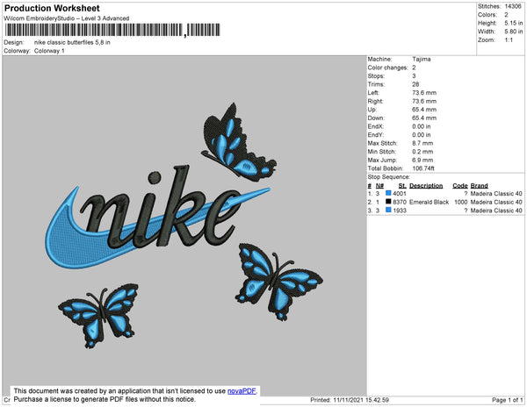Click the Stitches value 14306
The image size is (527, 407).
point(513,6)
